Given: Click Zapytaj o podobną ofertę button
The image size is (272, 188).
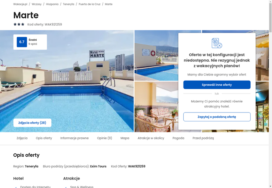Looking at the screenshot, I should coord(217,117).
